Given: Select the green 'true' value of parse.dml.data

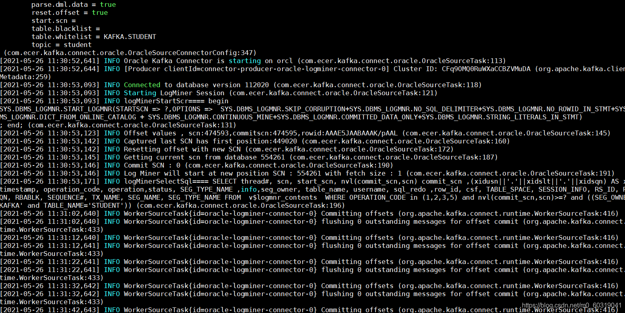Looking at the screenshot, I should pos(107,4).
